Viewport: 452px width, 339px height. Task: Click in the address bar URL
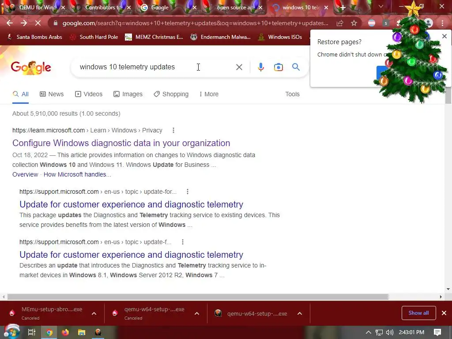(195, 23)
